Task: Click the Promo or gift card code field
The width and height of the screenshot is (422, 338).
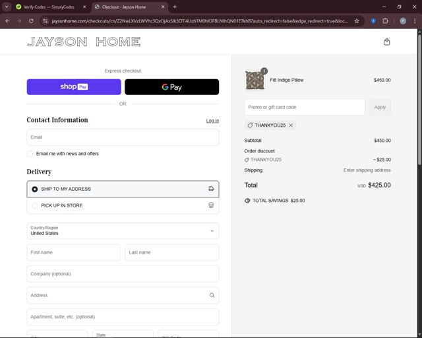Action: tap(305, 108)
